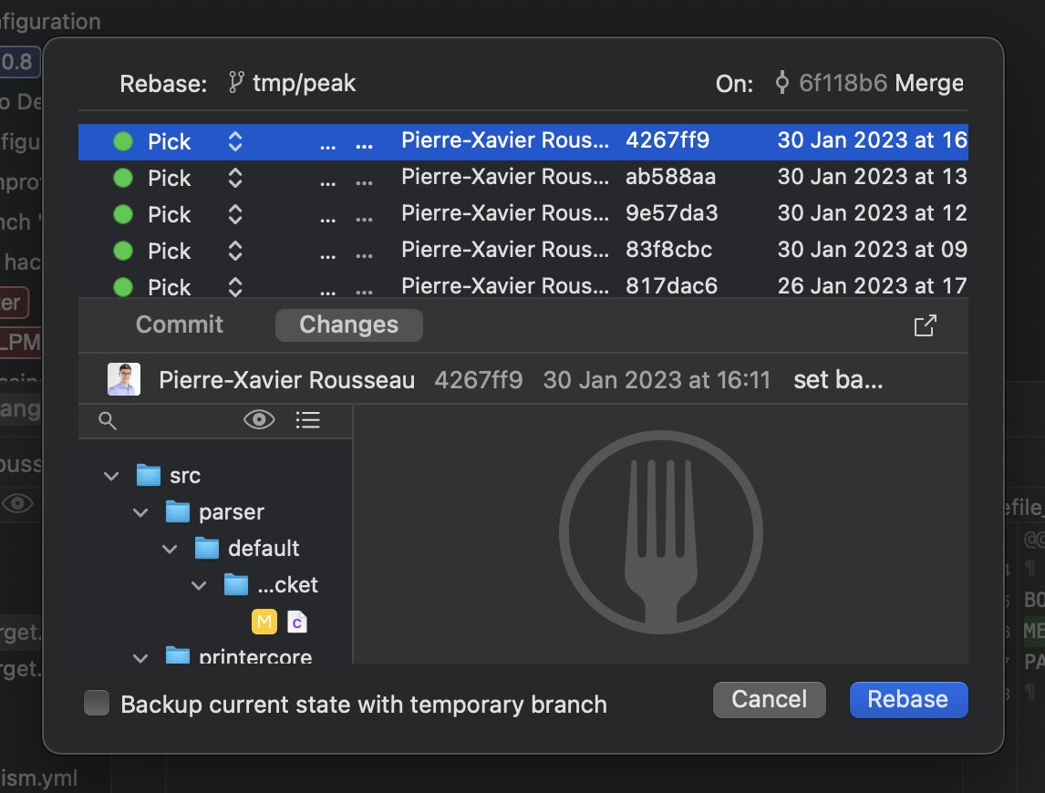
Task: Collapse the src folder
Action: 111,475
